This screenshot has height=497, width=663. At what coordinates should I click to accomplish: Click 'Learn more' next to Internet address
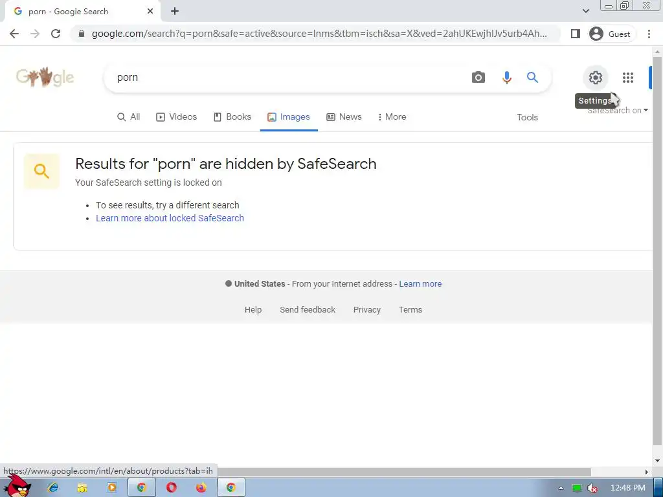click(x=420, y=284)
